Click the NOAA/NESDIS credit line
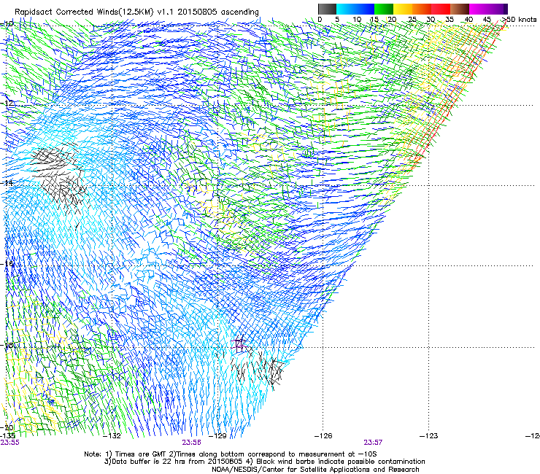The width and height of the screenshot is (540, 474). (x=315, y=470)
